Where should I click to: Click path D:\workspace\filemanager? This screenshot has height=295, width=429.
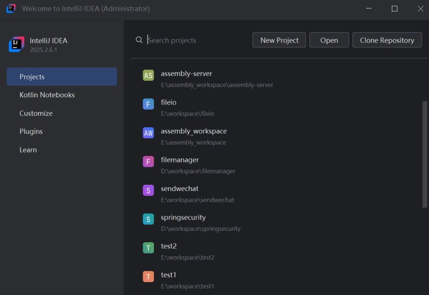(x=198, y=171)
